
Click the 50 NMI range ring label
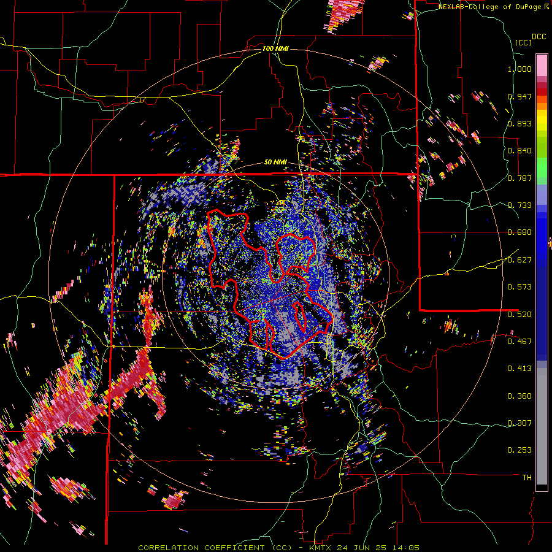point(275,163)
